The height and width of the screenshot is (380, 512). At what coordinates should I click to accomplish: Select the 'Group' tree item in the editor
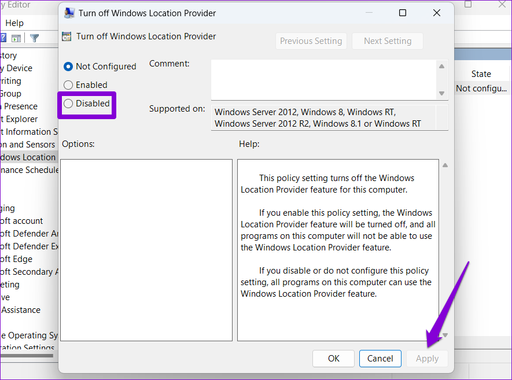(x=11, y=94)
